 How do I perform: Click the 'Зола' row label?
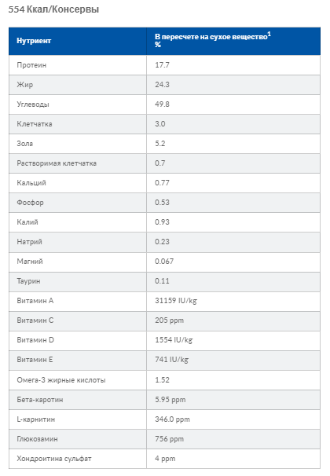[x=24, y=144]
